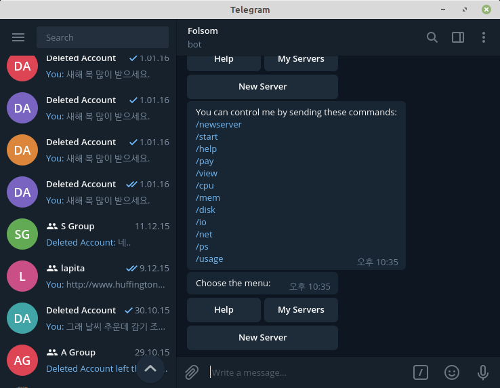This screenshot has height=388, width=500.
Task: Open the pink L avatar of lapita
Action: [x=22, y=276]
